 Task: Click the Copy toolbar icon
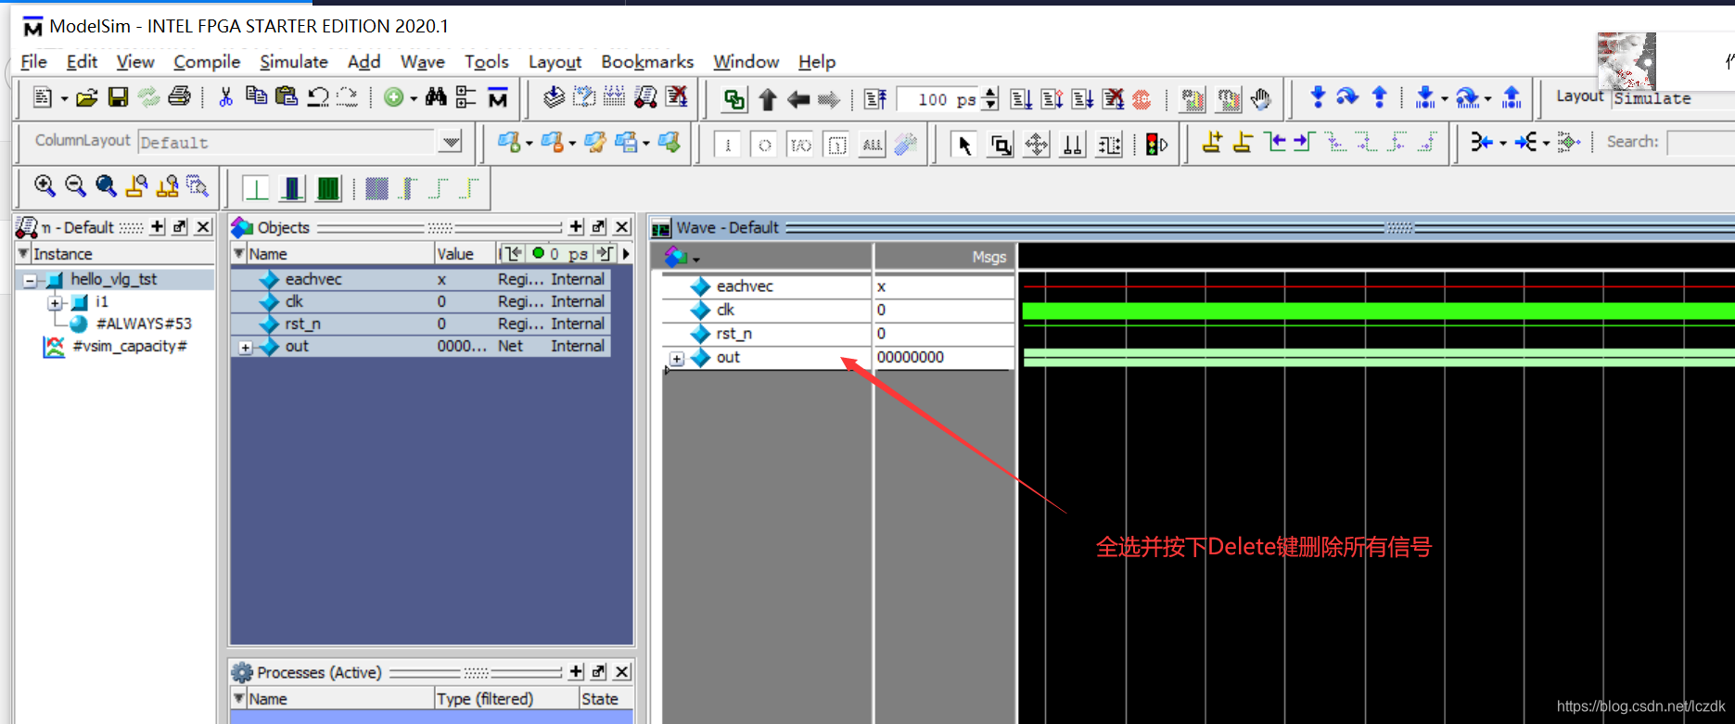(x=256, y=96)
